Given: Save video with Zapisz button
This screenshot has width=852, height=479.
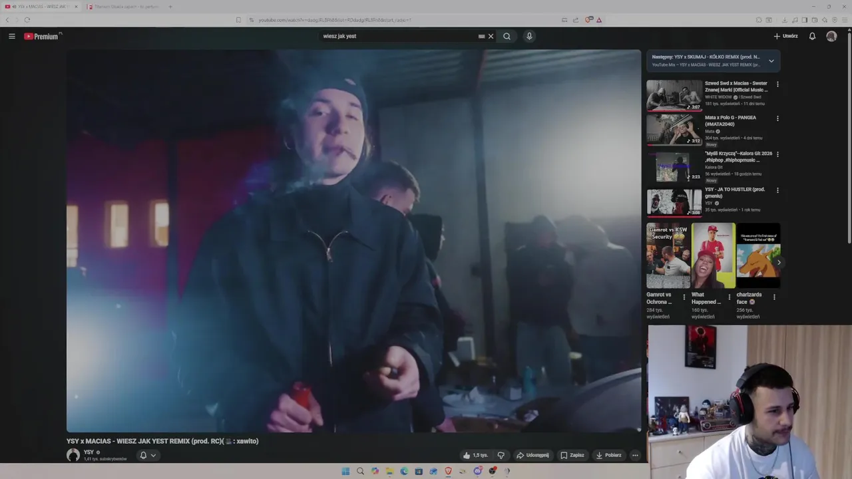Looking at the screenshot, I should [572, 455].
